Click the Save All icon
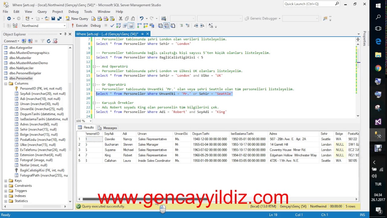The width and height of the screenshot is (387, 218). [x=60, y=18]
